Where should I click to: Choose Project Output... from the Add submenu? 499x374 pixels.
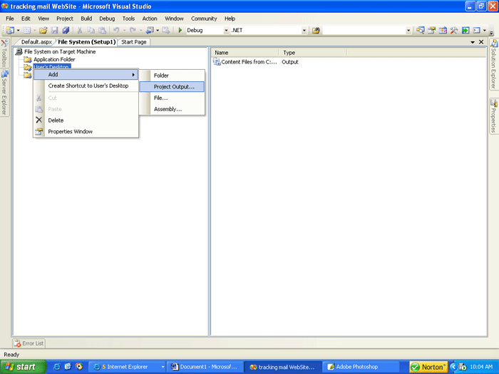172,87
